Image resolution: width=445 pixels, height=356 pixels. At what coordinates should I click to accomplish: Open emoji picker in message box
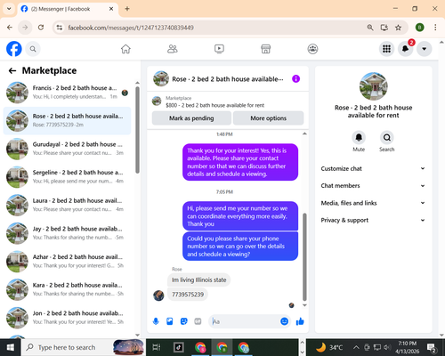click(x=284, y=321)
